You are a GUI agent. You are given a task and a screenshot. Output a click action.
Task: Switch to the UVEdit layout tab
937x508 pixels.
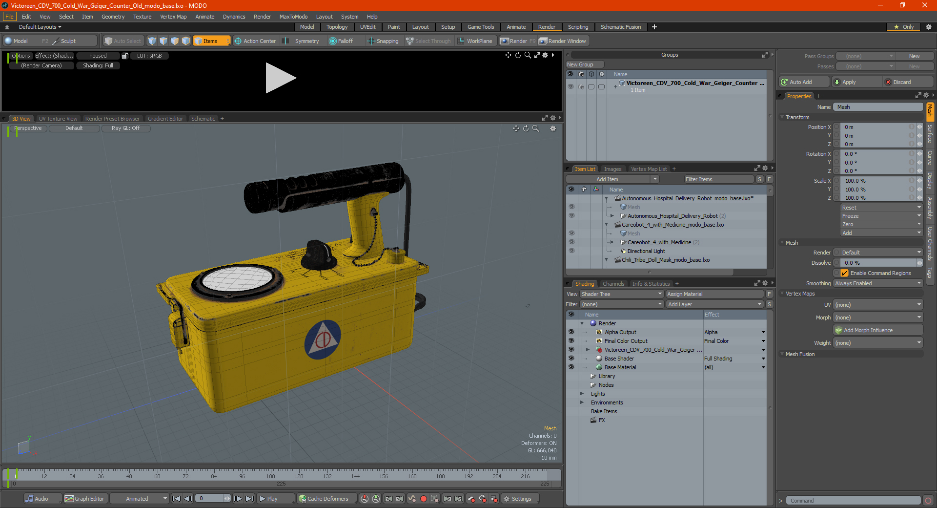pyautogui.click(x=367, y=27)
